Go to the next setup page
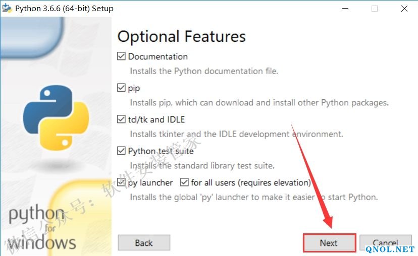The height and width of the screenshot is (256, 418). coord(329,243)
